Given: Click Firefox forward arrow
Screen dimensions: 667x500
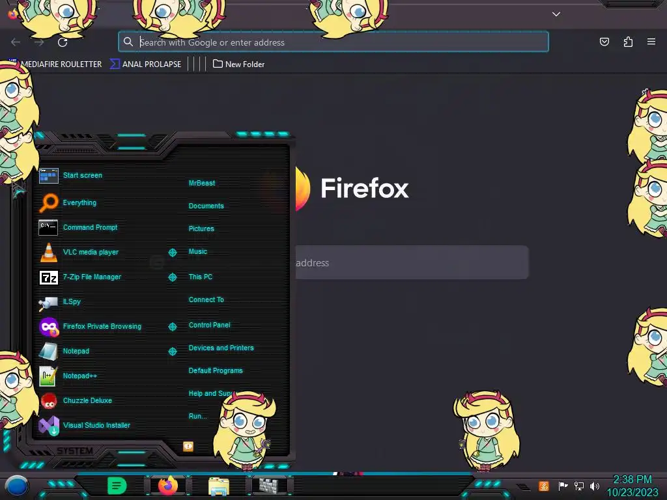Looking at the screenshot, I should click(39, 42).
